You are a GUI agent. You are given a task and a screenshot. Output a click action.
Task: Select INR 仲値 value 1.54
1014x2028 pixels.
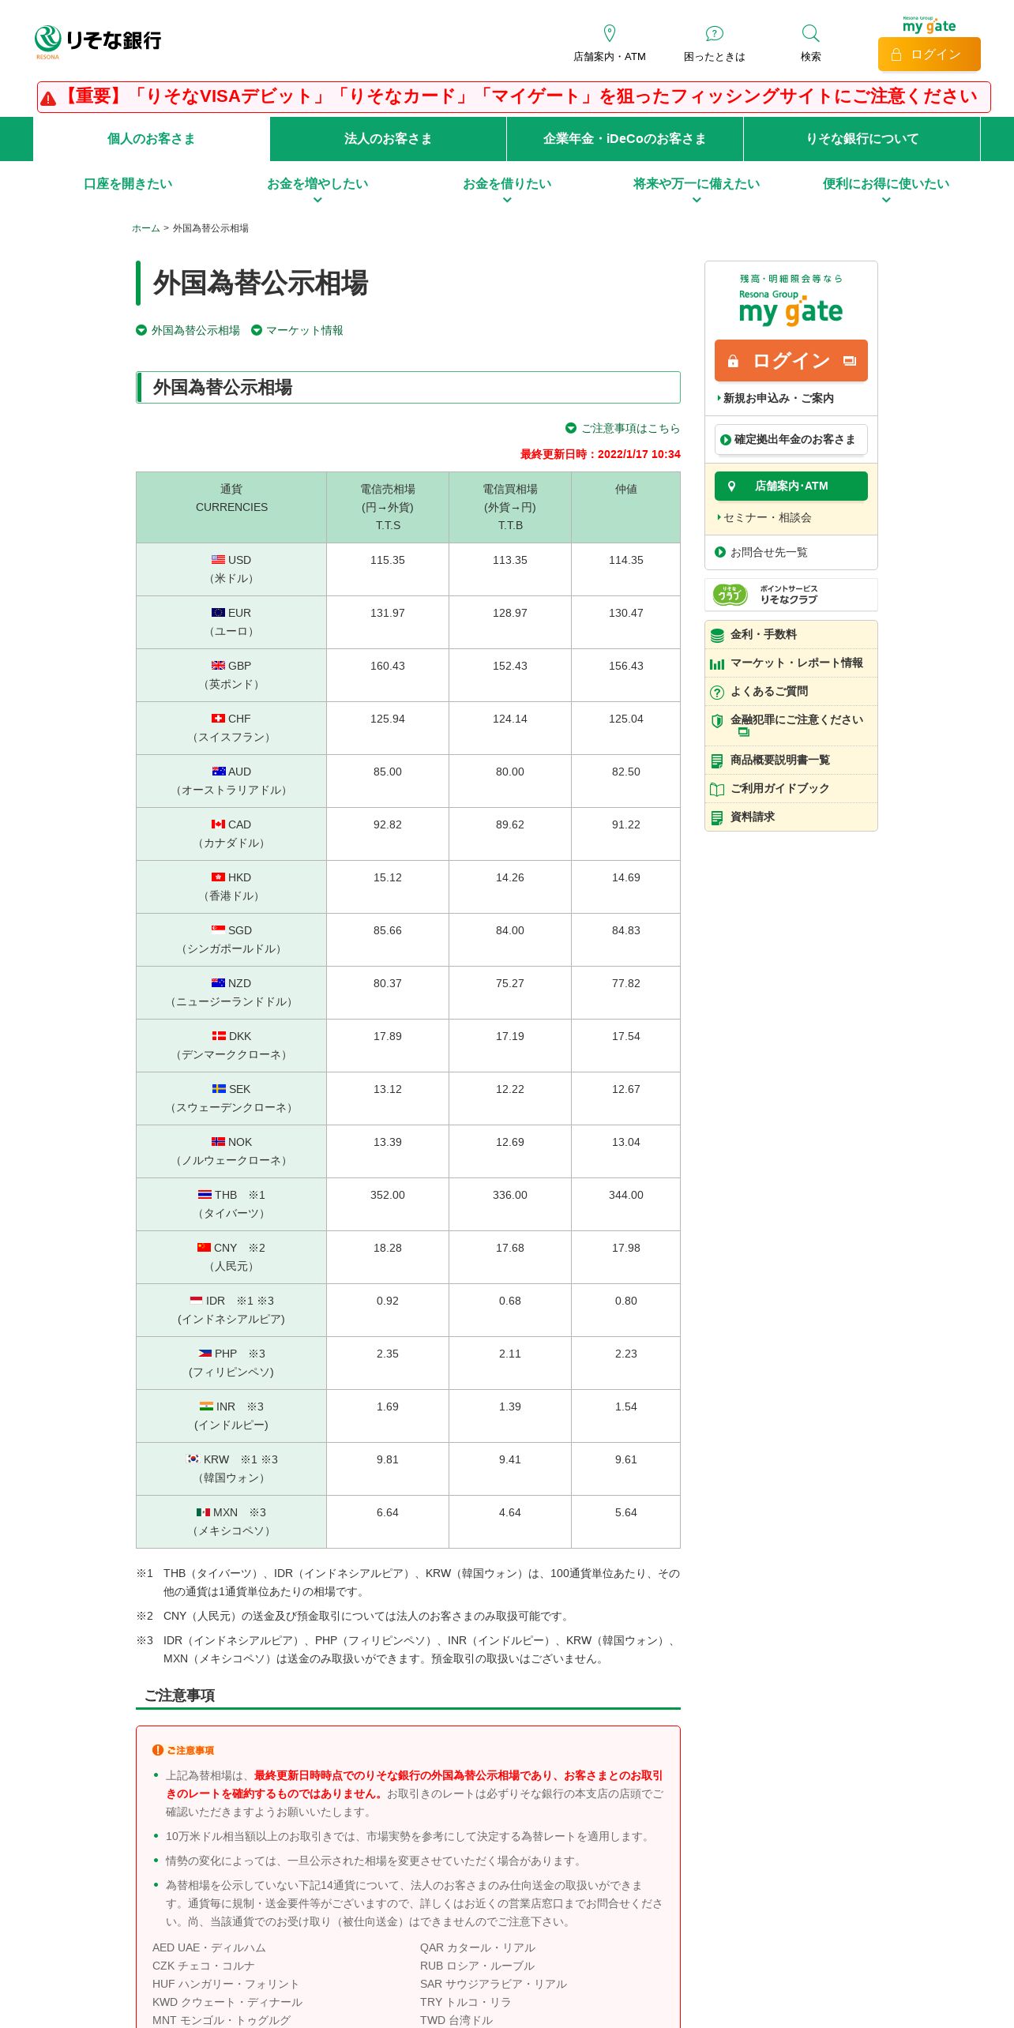click(626, 1406)
